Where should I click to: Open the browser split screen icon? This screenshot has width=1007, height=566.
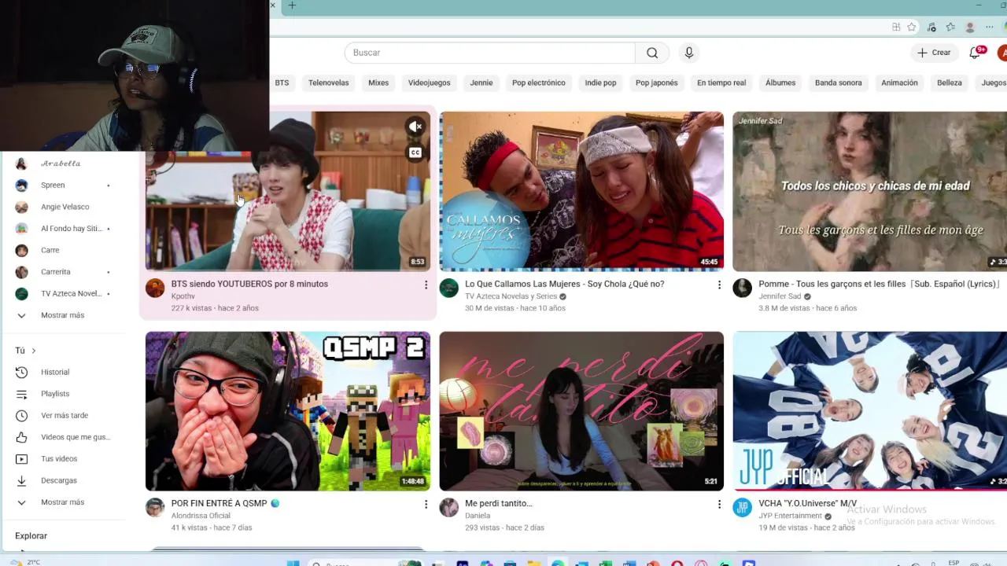896,27
